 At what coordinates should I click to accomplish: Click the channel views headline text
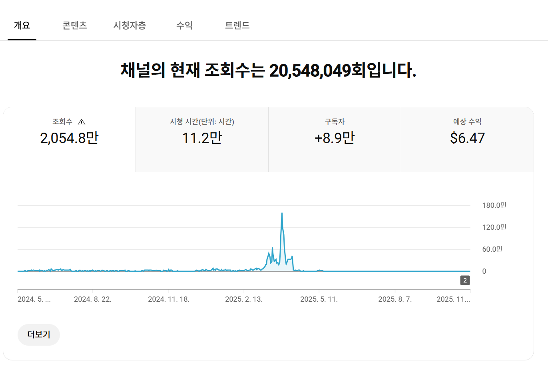(268, 70)
